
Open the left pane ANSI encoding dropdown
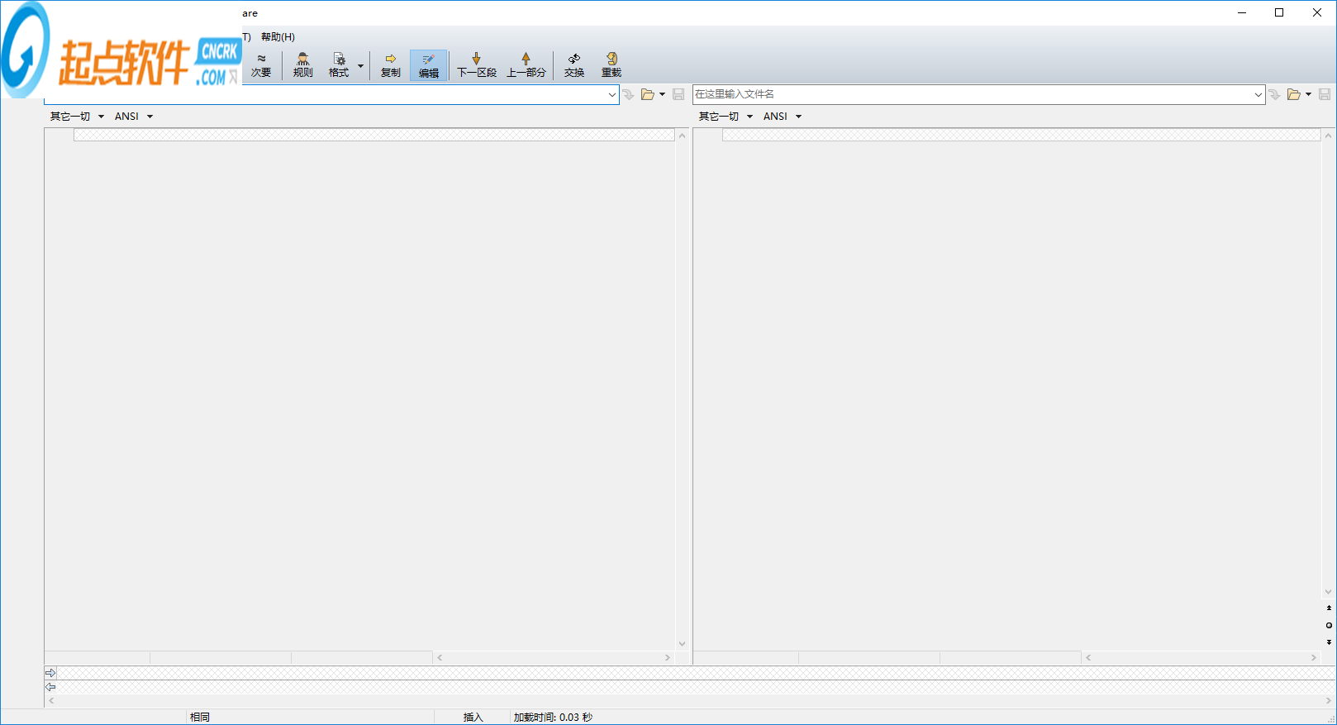click(x=134, y=117)
